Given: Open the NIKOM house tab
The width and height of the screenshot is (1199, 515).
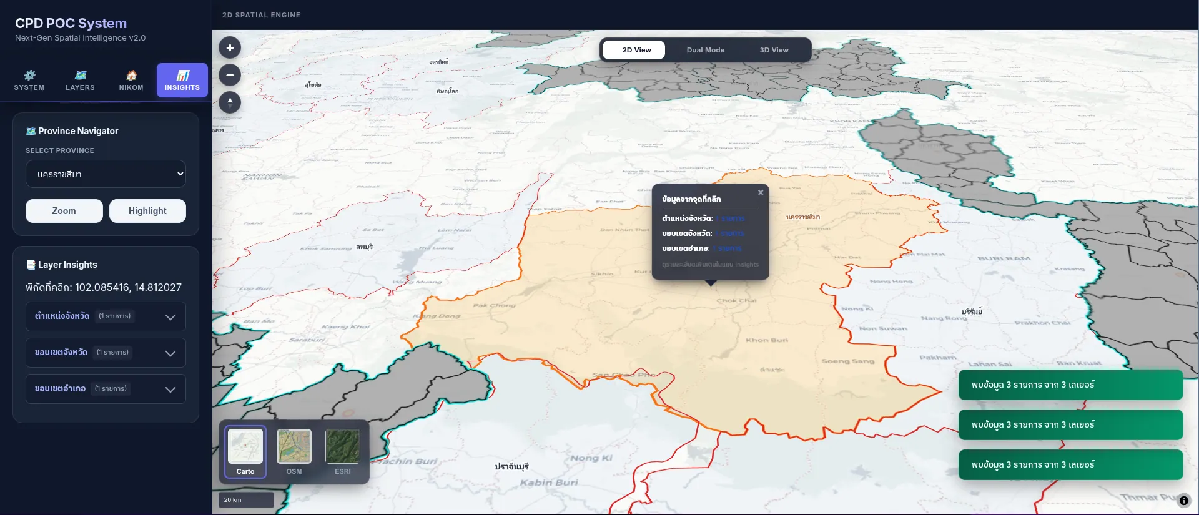Looking at the screenshot, I should point(131,81).
